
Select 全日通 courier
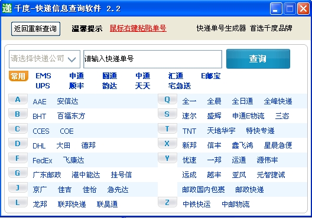[242, 101]
